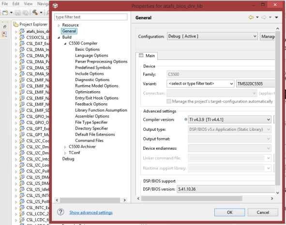The width and height of the screenshot is (286, 225).
Task: Select Feedback Options tree item
Action: point(91,104)
